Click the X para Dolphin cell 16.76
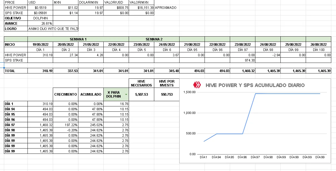 116,104
